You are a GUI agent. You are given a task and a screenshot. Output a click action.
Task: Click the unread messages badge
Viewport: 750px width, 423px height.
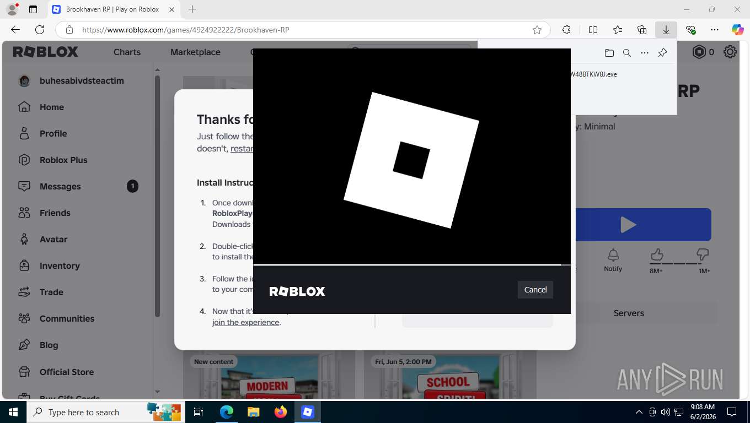click(132, 186)
